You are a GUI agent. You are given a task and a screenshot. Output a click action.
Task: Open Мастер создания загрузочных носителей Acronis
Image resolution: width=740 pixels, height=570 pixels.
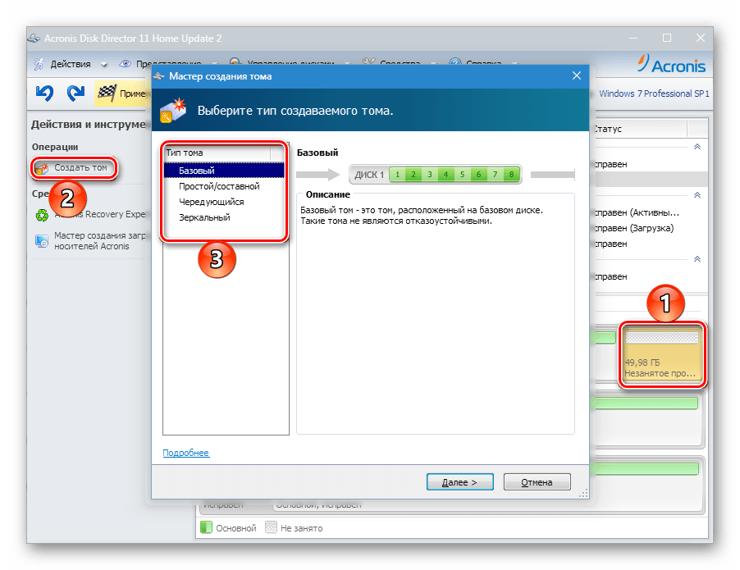tap(99, 240)
